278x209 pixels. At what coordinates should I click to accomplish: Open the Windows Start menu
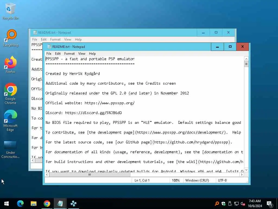coord(7,204)
